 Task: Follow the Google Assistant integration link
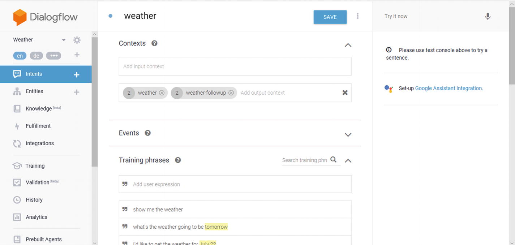coord(449,88)
